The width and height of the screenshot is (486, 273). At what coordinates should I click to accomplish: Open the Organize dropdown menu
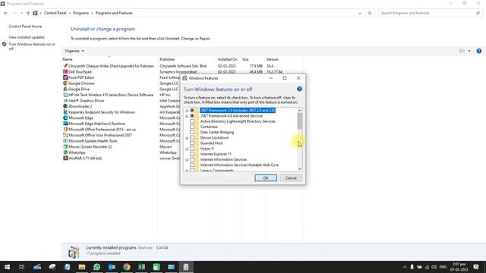[x=74, y=51]
